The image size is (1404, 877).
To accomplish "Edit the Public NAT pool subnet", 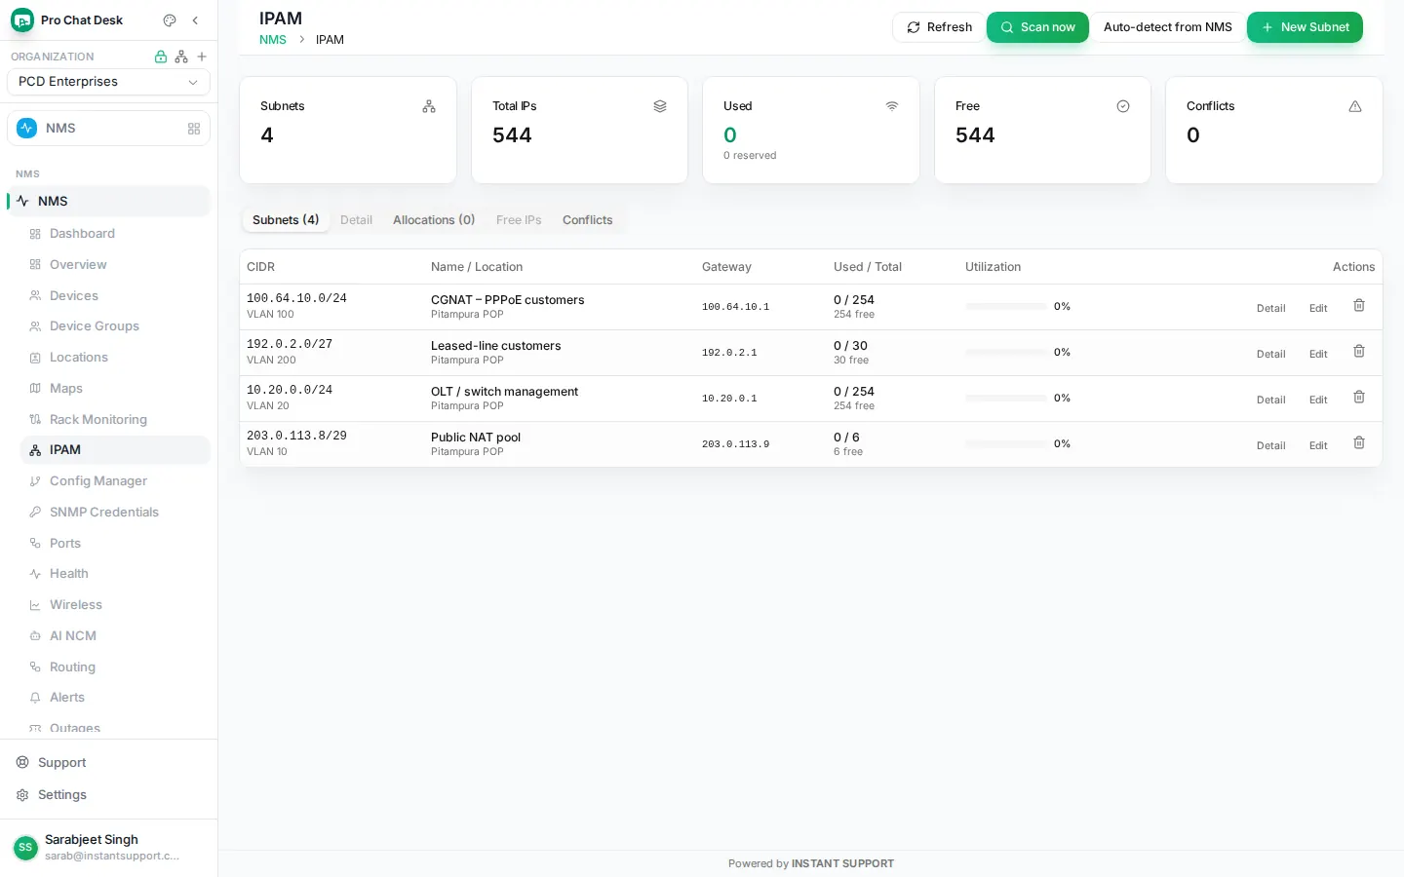I will 1318,445.
